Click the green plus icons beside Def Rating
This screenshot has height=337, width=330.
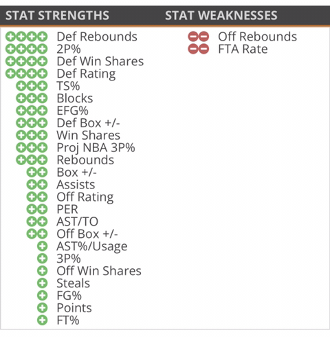pos(27,74)
